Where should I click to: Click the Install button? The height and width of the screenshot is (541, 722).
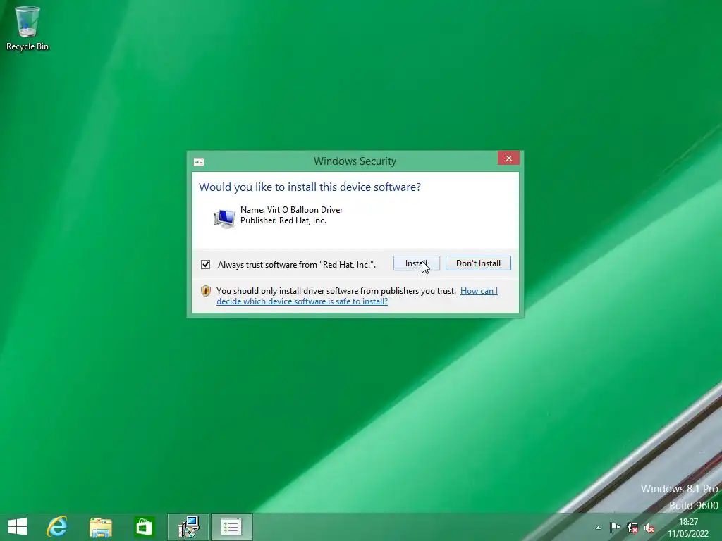416,263
